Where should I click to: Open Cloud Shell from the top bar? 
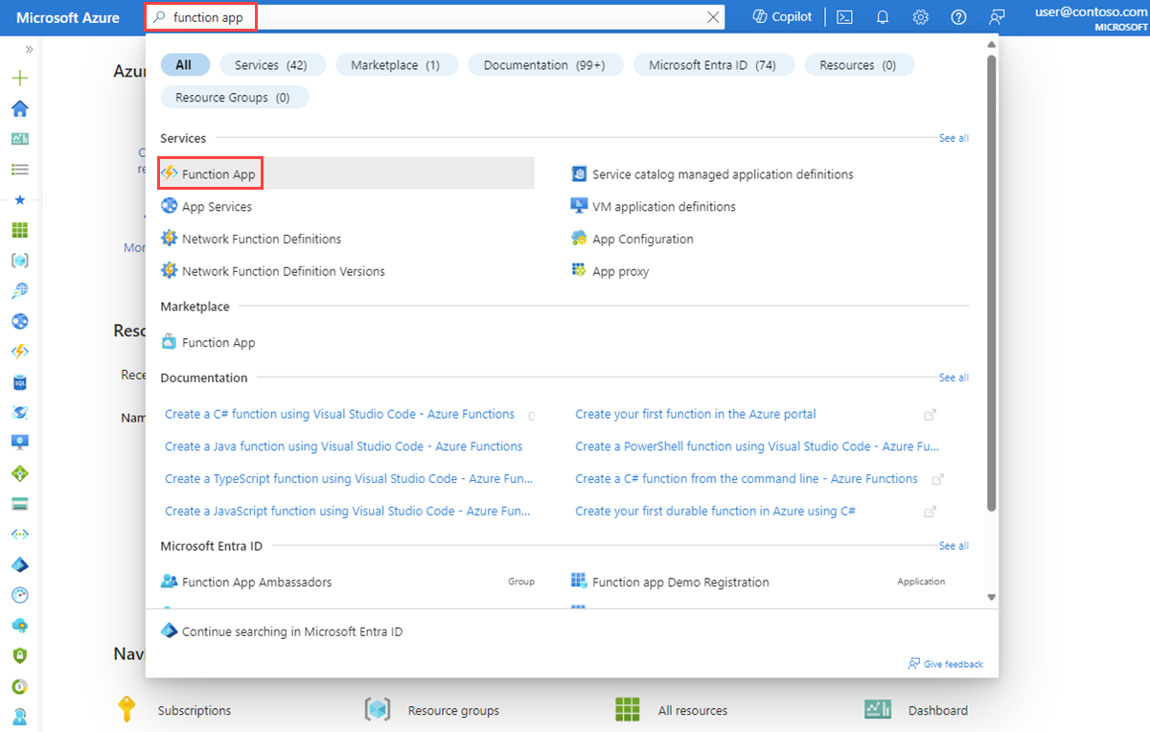coord(844,17)
